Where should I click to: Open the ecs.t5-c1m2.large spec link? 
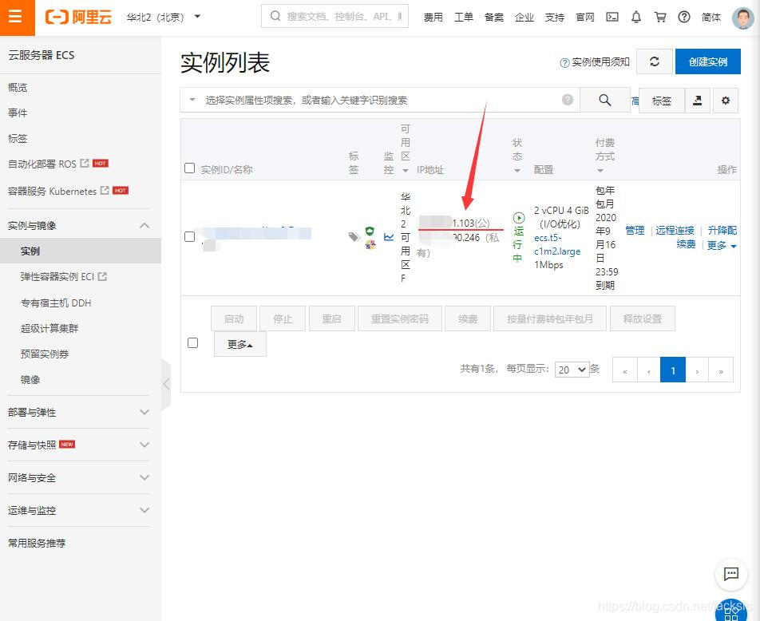(x=557, y=244)
